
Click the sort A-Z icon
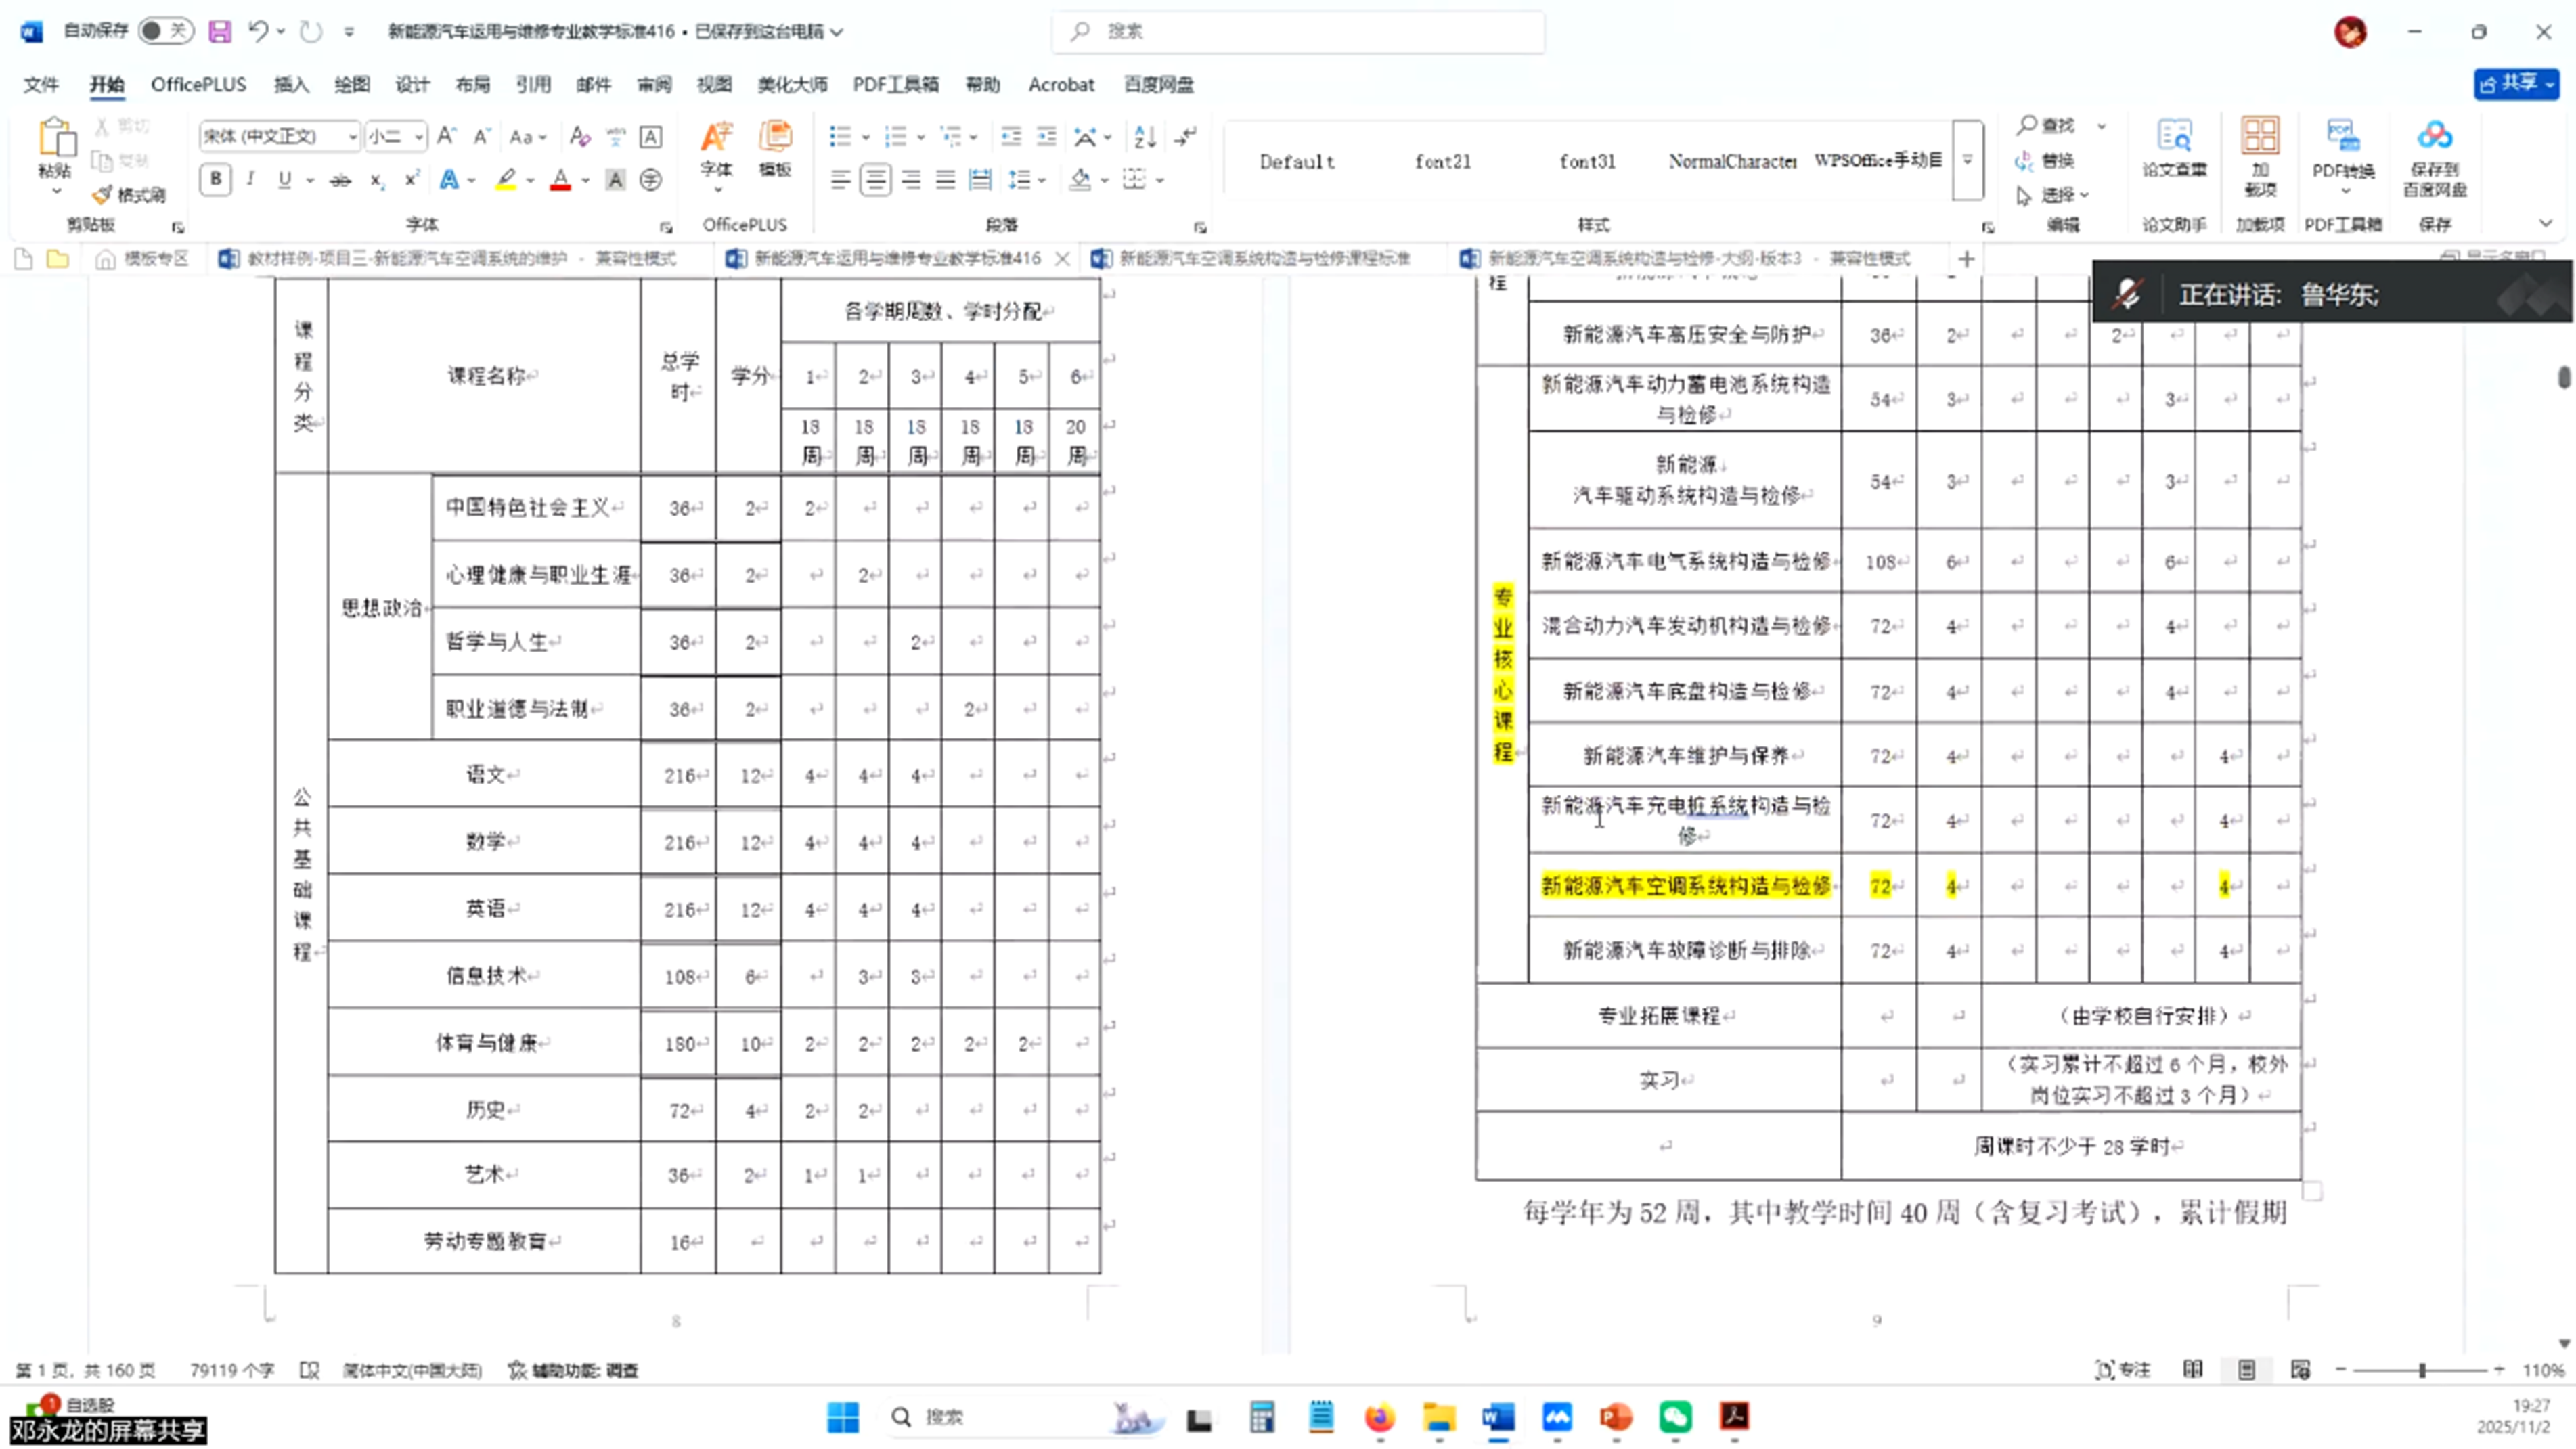pyautogui.click(x=1145, y=136)
